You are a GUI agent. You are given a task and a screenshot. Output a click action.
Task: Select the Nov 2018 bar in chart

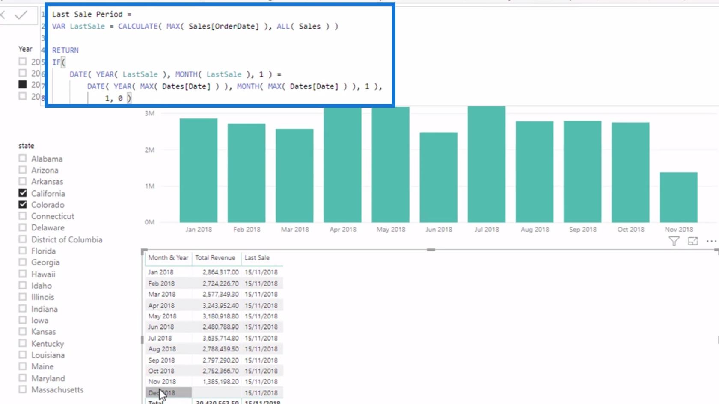(x=679, y=198)
